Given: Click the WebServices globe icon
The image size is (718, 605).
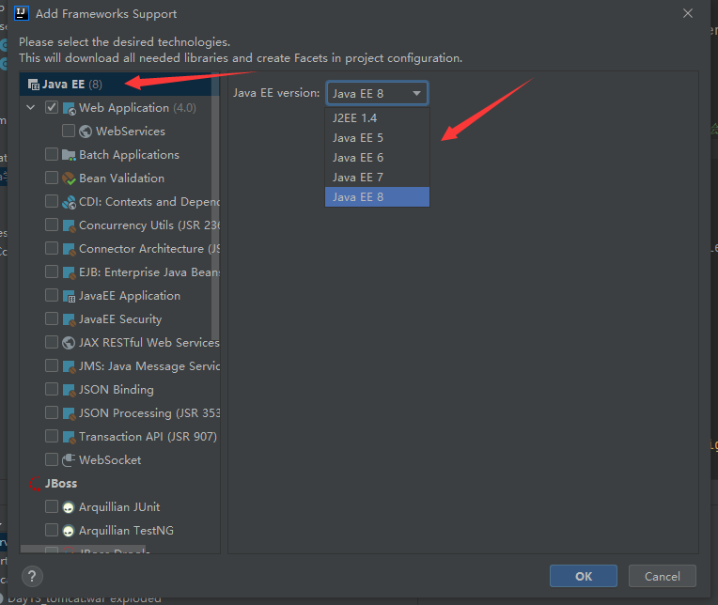Looking at the screenshot, I should pos(86,132).
